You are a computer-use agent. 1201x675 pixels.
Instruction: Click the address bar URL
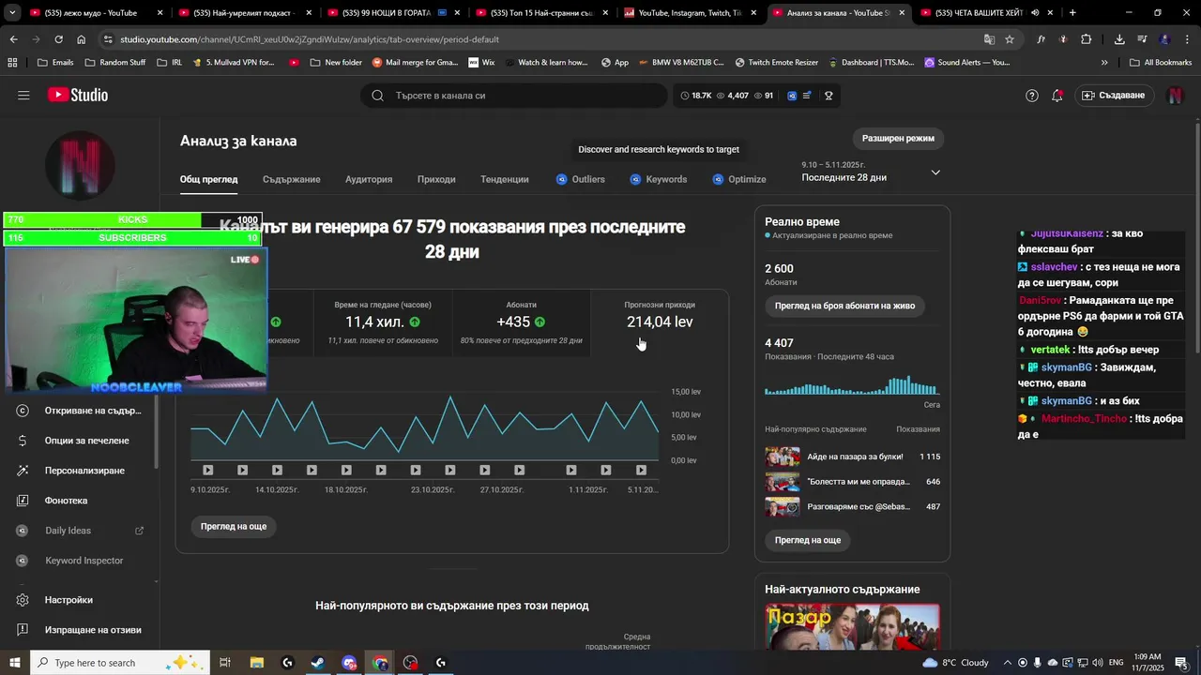coord(310,39)
